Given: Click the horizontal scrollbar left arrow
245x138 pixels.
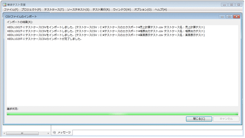Looking at the screenshot, I should 4,133.
